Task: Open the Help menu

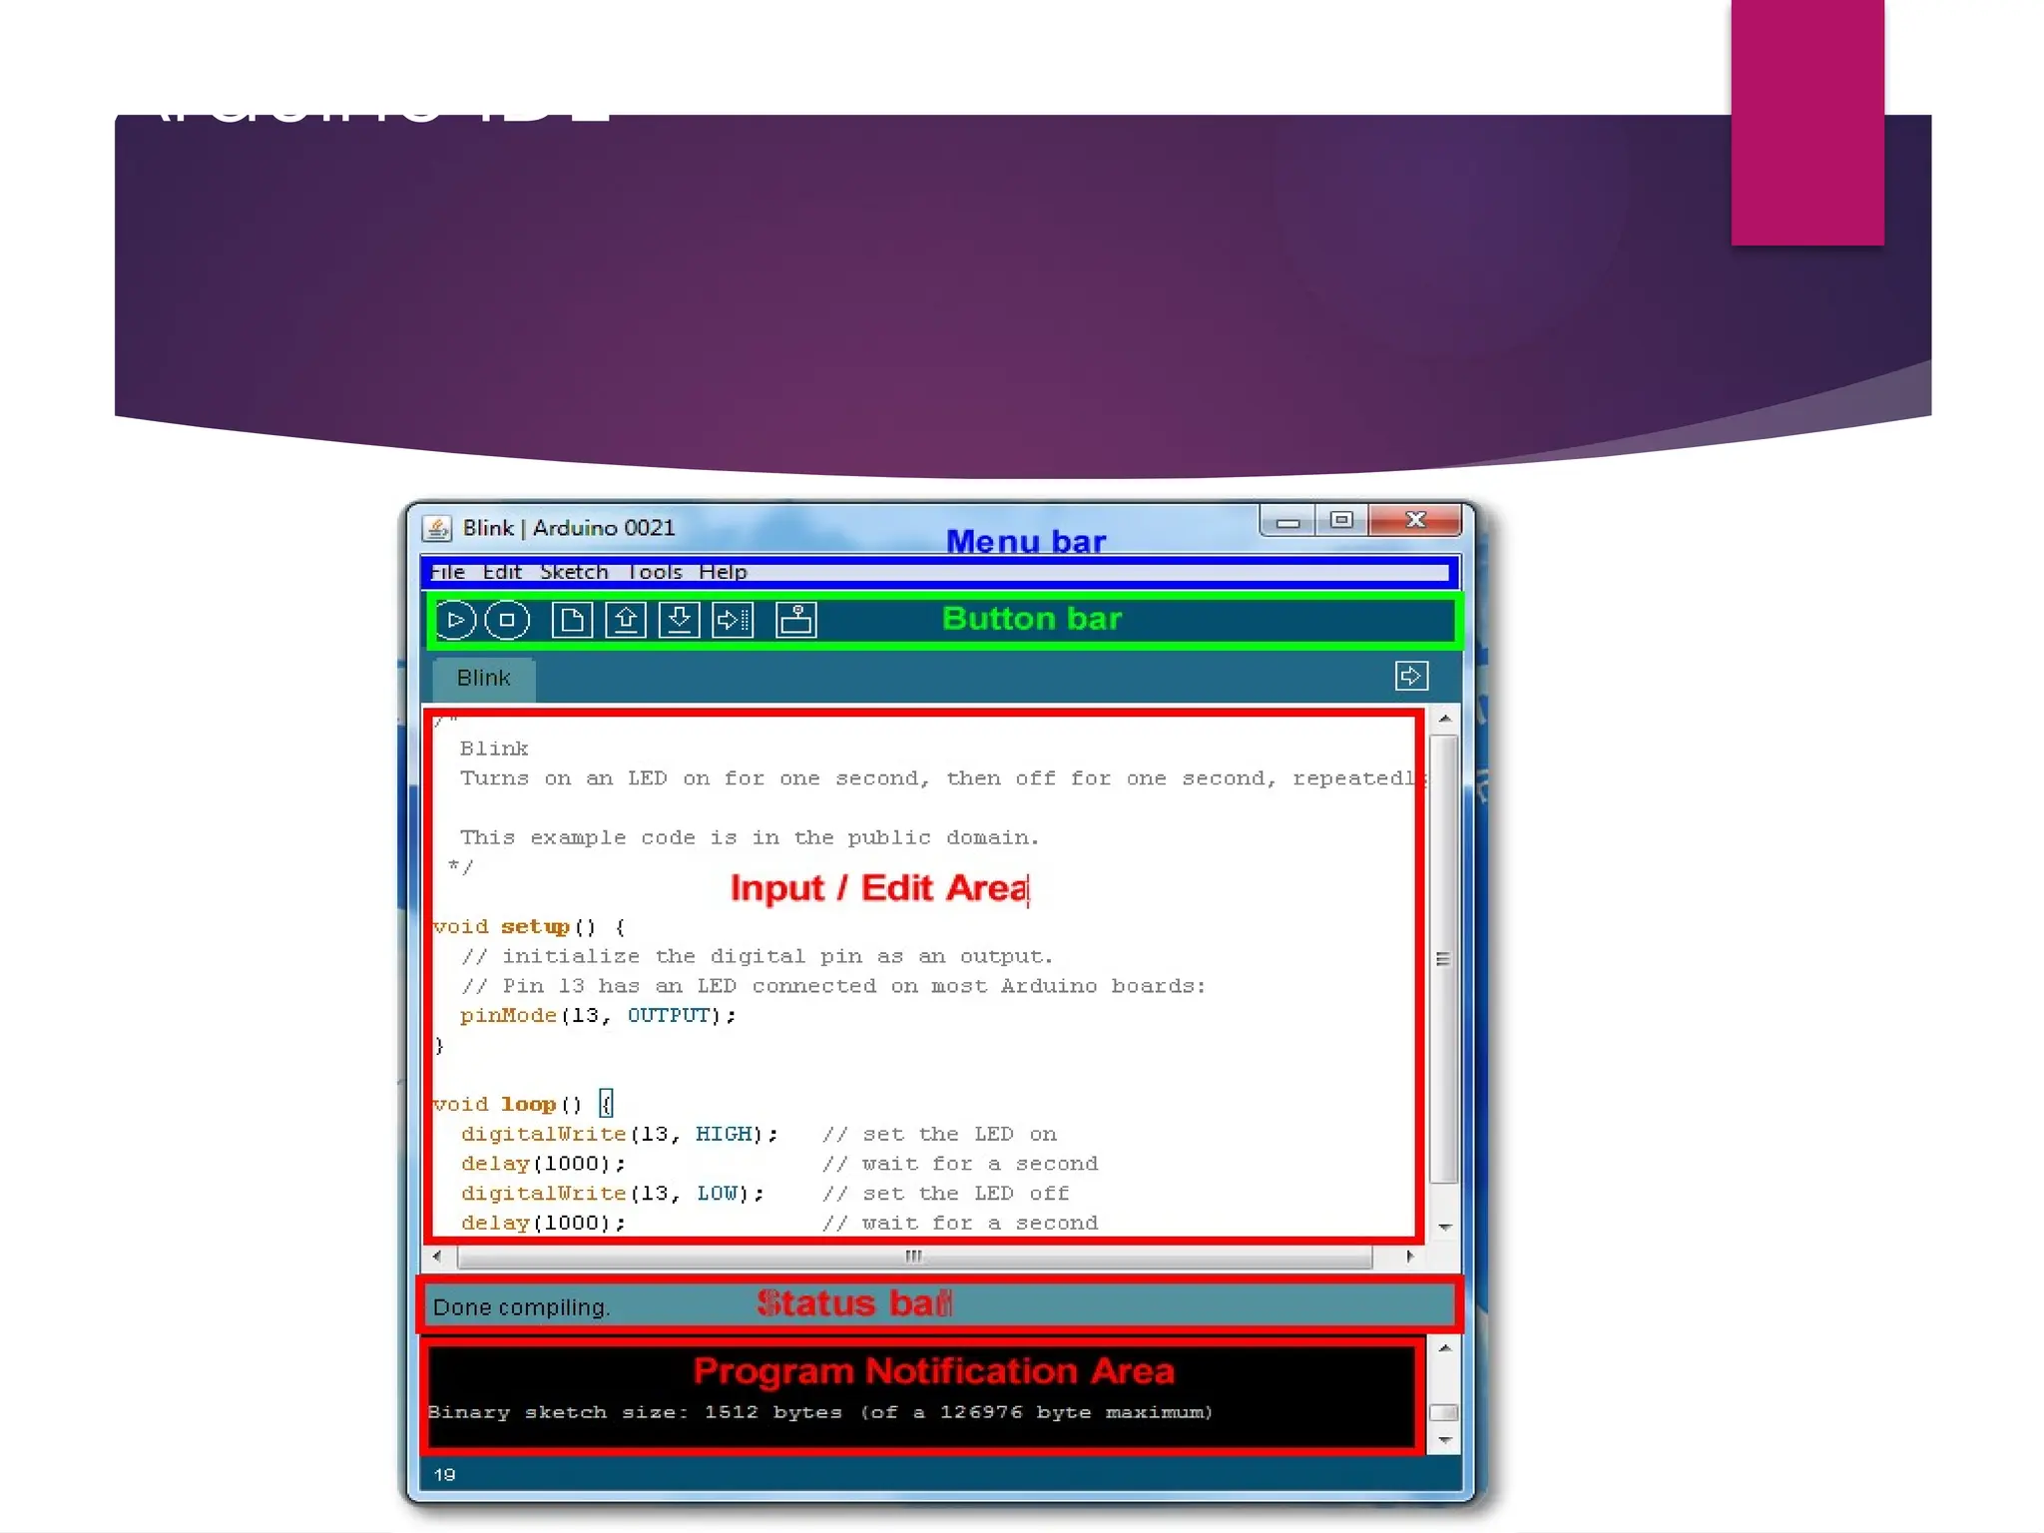Action: (723, 572)
